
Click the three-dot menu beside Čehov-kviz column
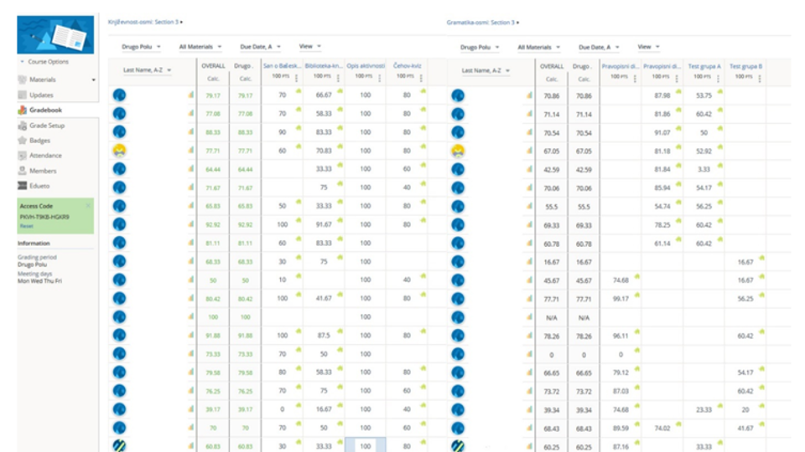pos(421,78)
